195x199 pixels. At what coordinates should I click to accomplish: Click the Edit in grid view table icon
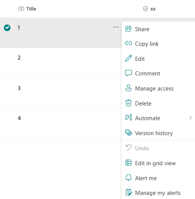point(128,163)
